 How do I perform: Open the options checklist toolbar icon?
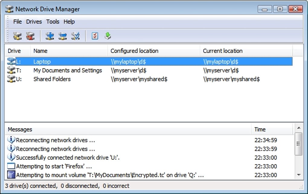[x=95, y=36]
